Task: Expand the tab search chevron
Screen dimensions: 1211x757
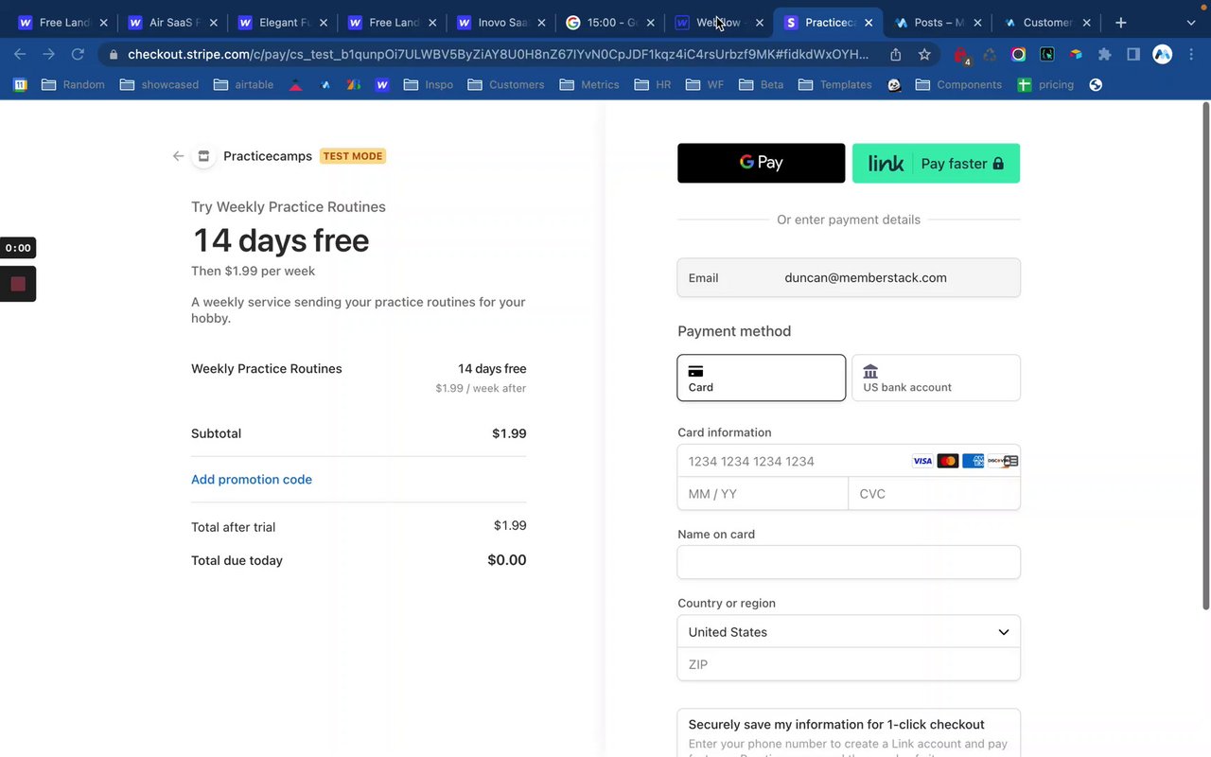Action: click(1191, 22)
